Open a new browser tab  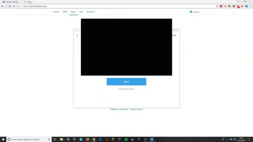[x=30, y=2]
